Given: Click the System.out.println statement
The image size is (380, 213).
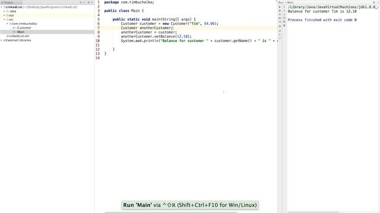Looking at the screenshot, I should [x=199, y=41].
